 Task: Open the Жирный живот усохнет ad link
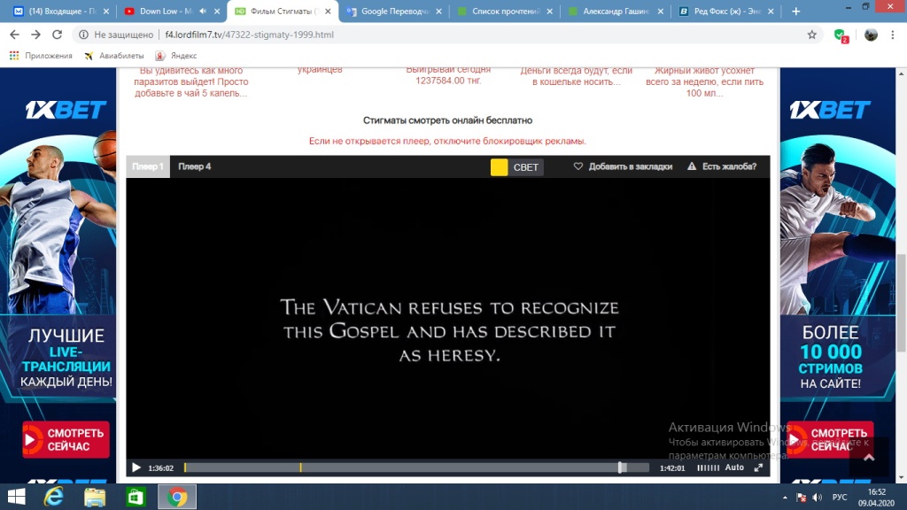pos(704,82)
